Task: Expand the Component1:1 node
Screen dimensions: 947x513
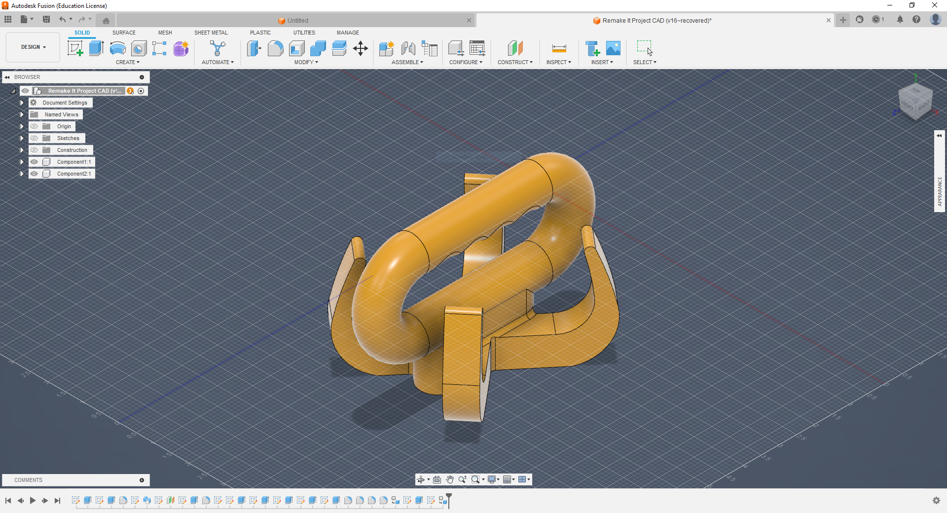Action: click(x=22, y=162)
